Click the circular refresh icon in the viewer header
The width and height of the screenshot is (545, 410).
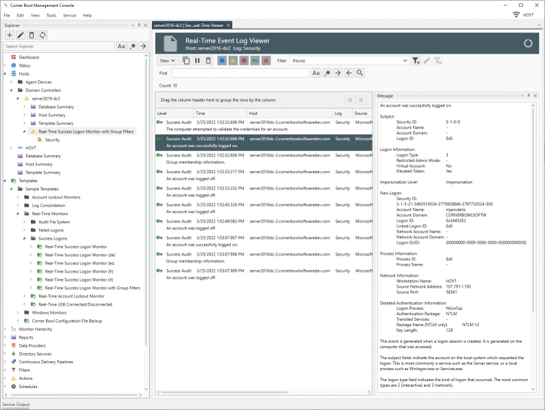coord(528,43)
